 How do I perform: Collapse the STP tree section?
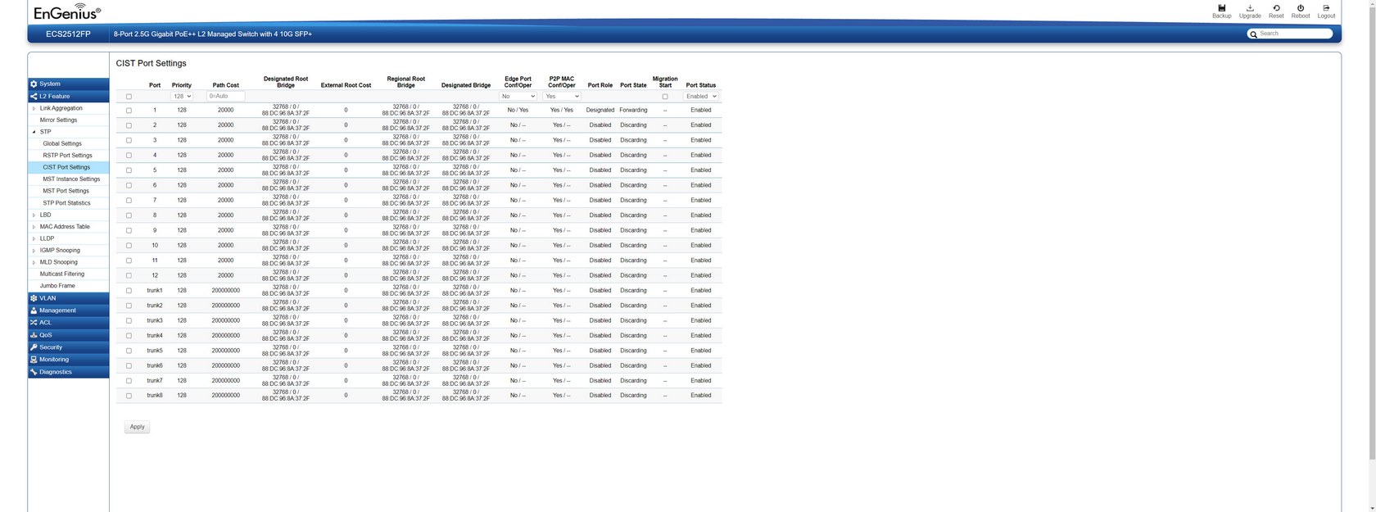[34, 132]
